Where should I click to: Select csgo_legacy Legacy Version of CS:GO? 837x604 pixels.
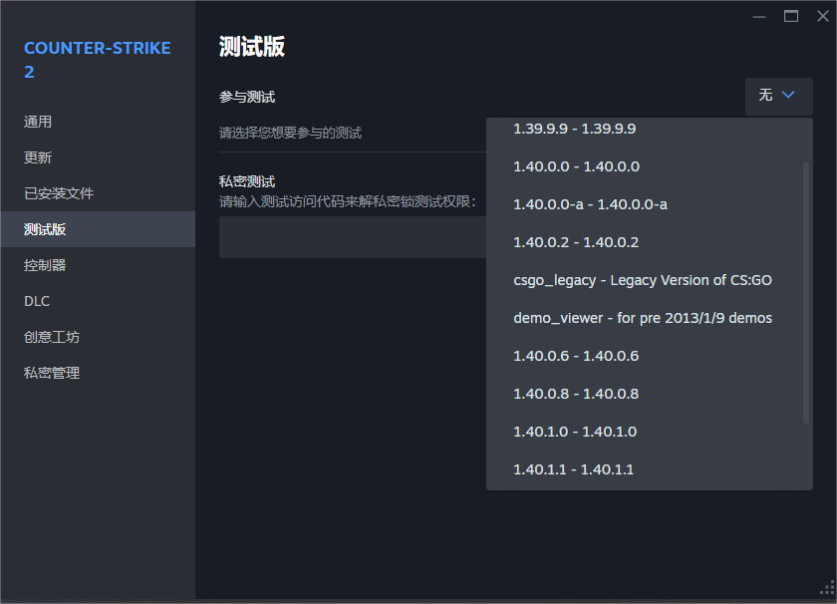pos(642,280)
